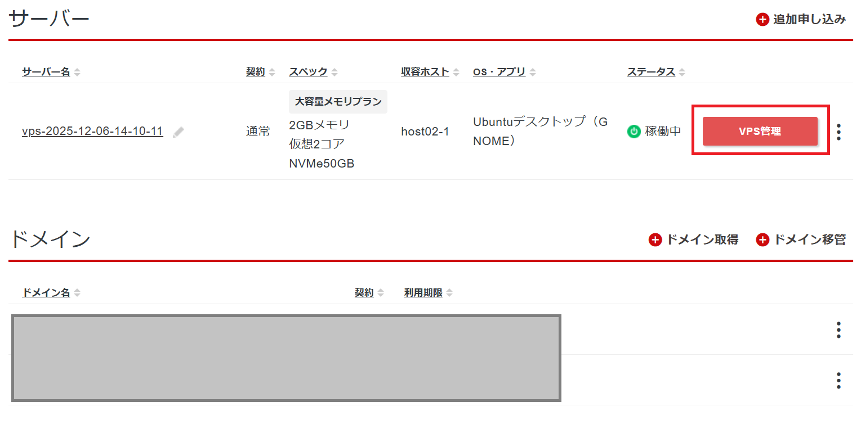This screenshot has width=861, height=425.
Task: Sort domains by 利用期限 column
Action: pyautogui.click(x=423, y=293)
